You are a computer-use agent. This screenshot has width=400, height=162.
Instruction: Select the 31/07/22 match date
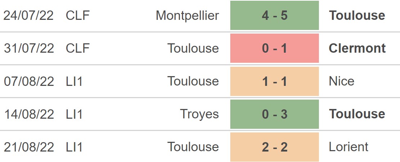29,48
